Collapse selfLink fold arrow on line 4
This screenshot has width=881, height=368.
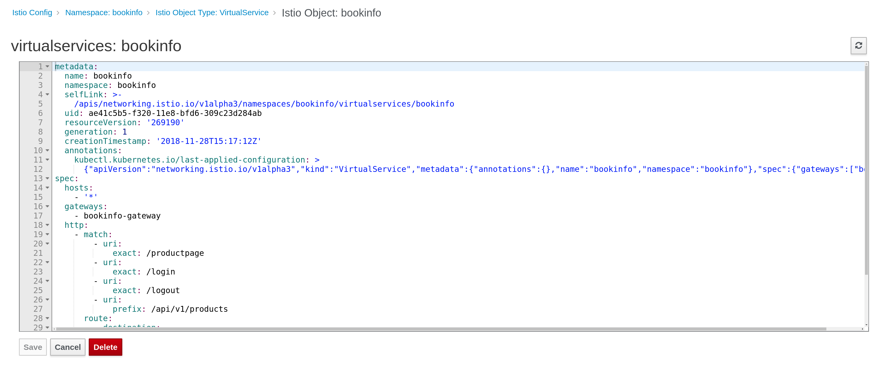[47, 94]
